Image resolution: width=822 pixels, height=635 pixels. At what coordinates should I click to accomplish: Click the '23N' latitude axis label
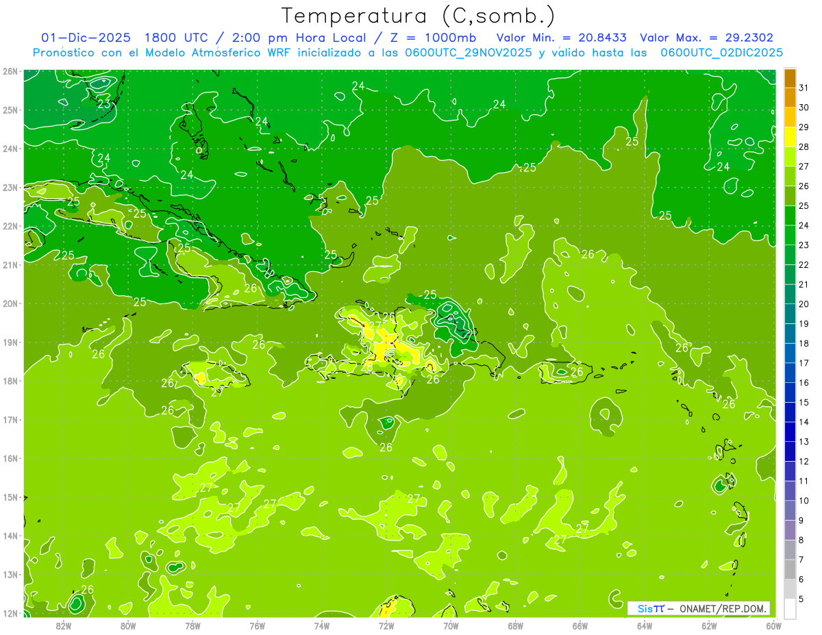pyautogui.click(x=10, y=187)
